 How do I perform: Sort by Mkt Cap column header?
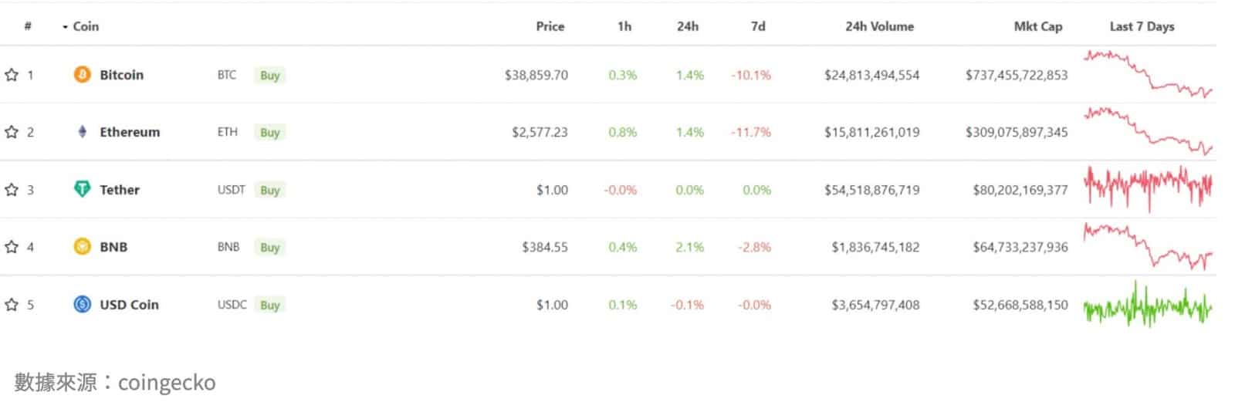point(1037,26)
